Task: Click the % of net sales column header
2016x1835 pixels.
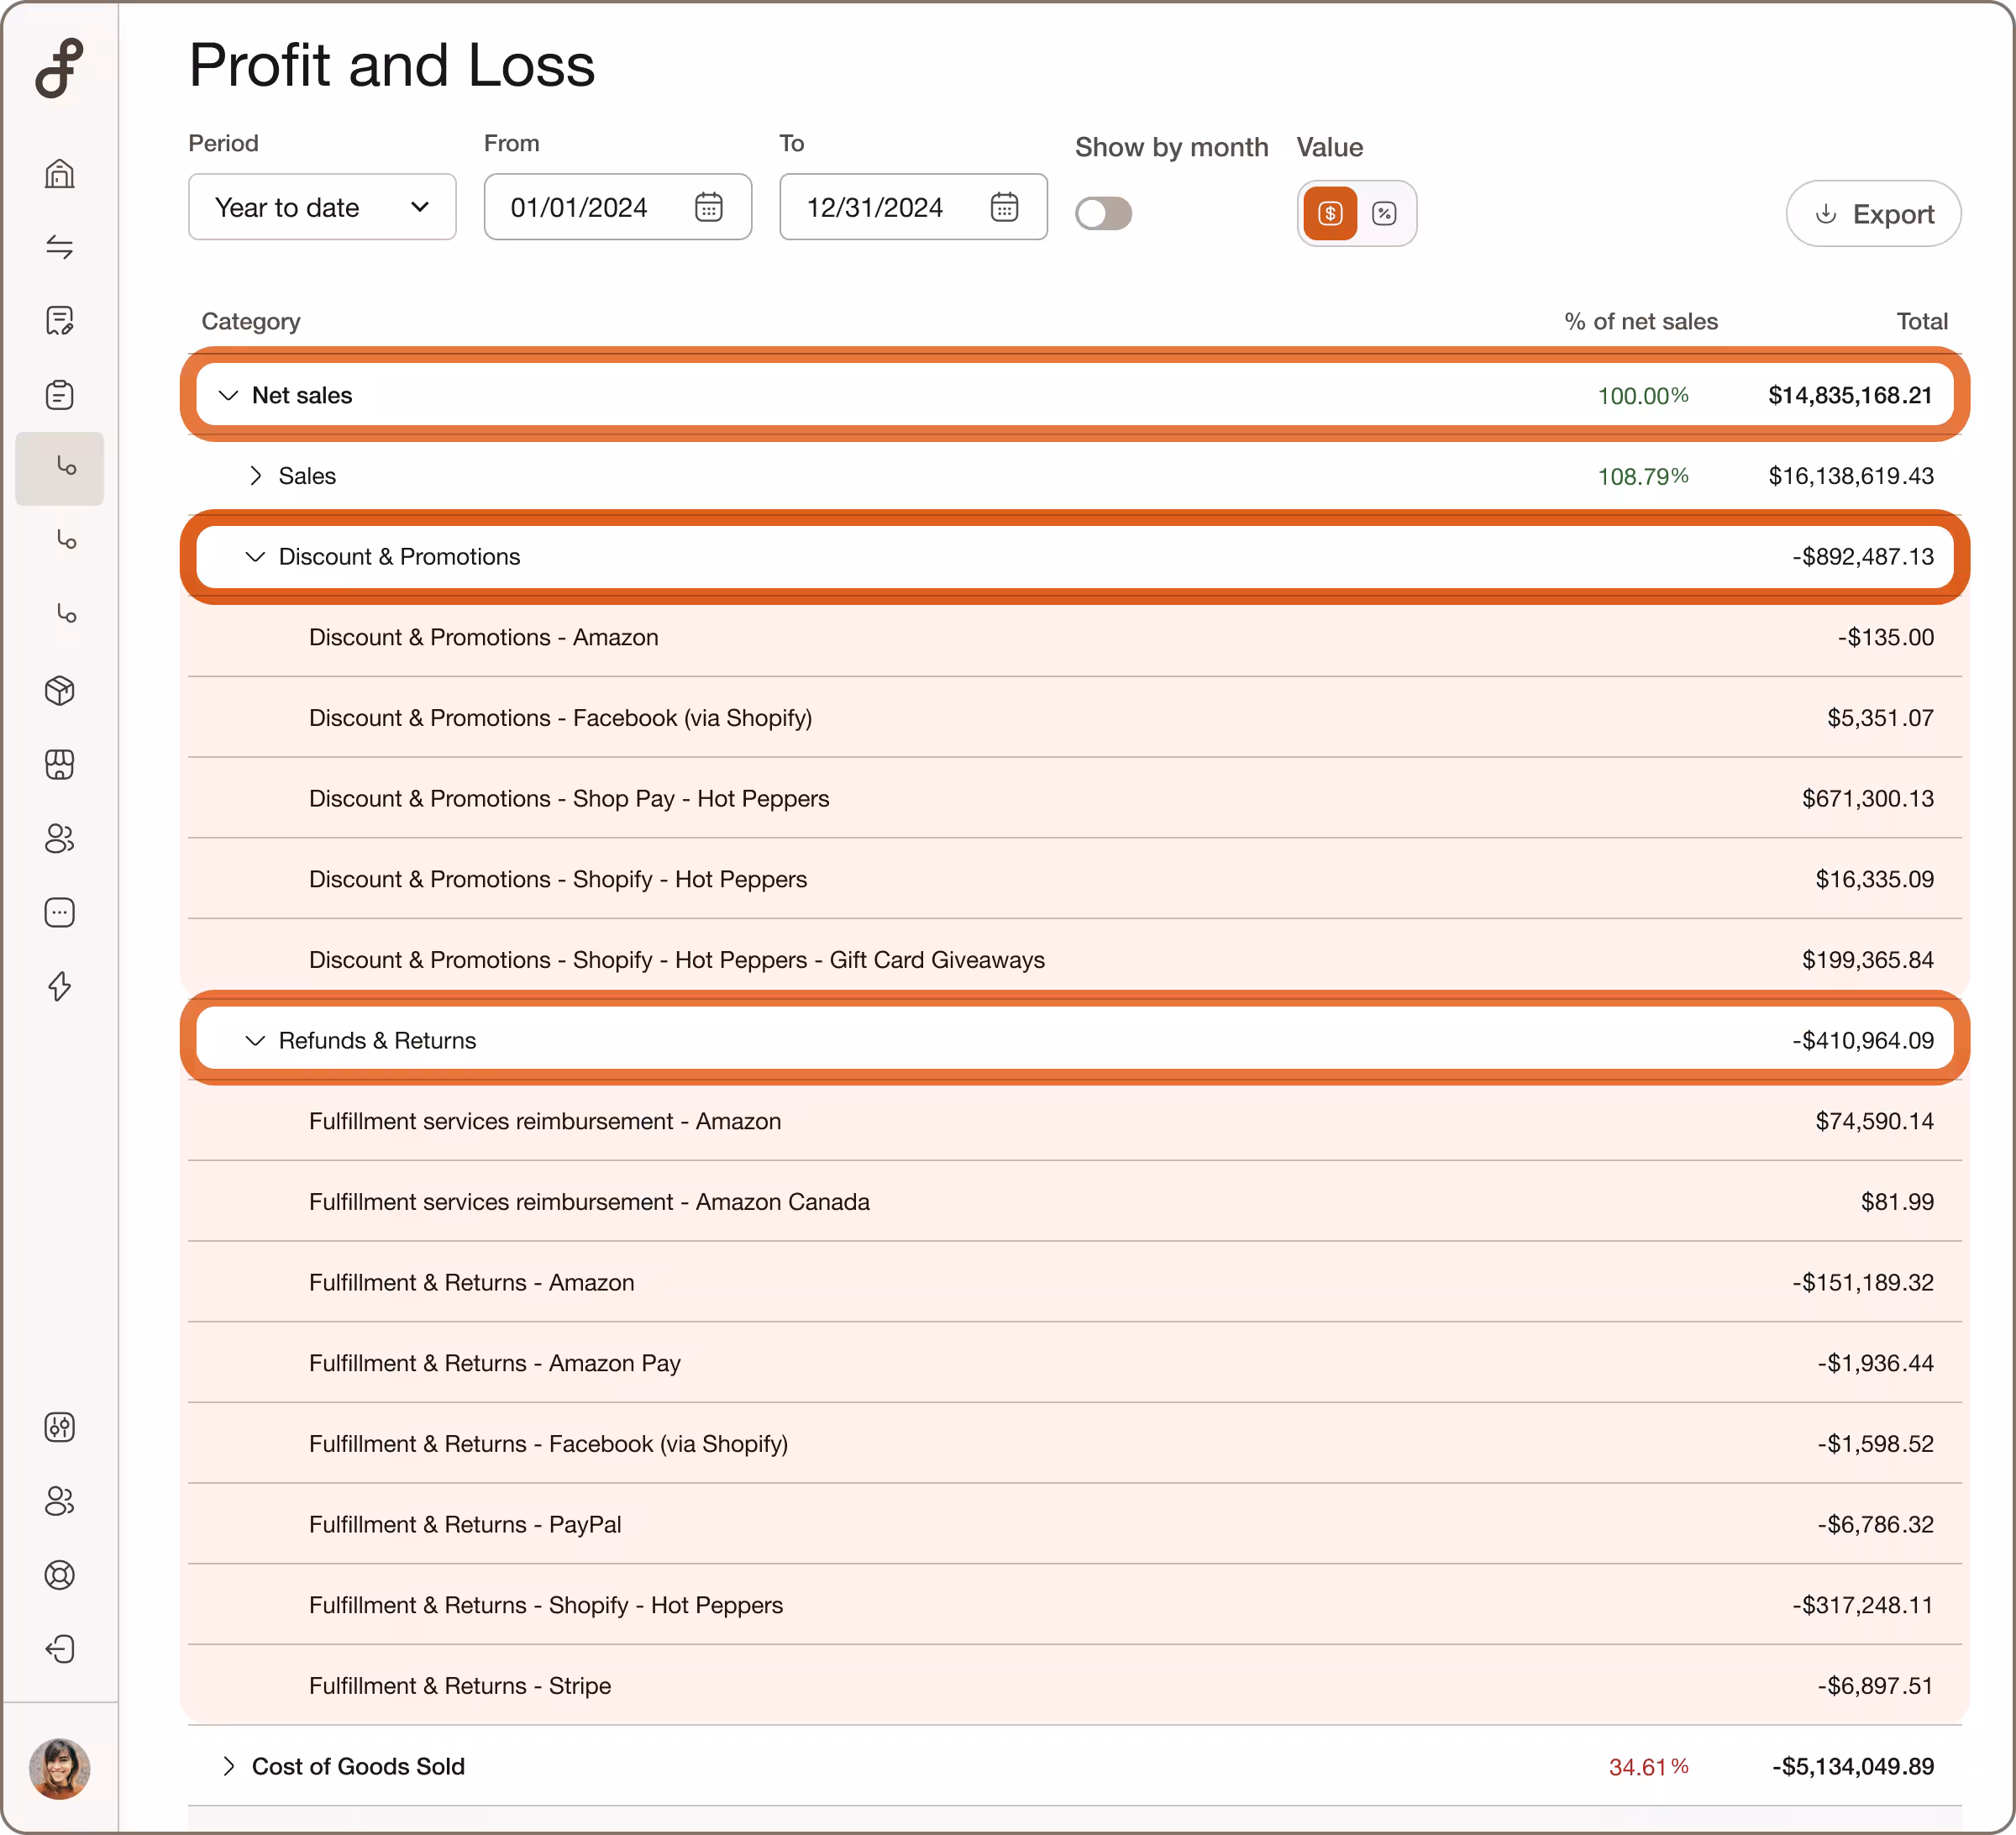Action: pyautogui.click(x=1641, y=321)
